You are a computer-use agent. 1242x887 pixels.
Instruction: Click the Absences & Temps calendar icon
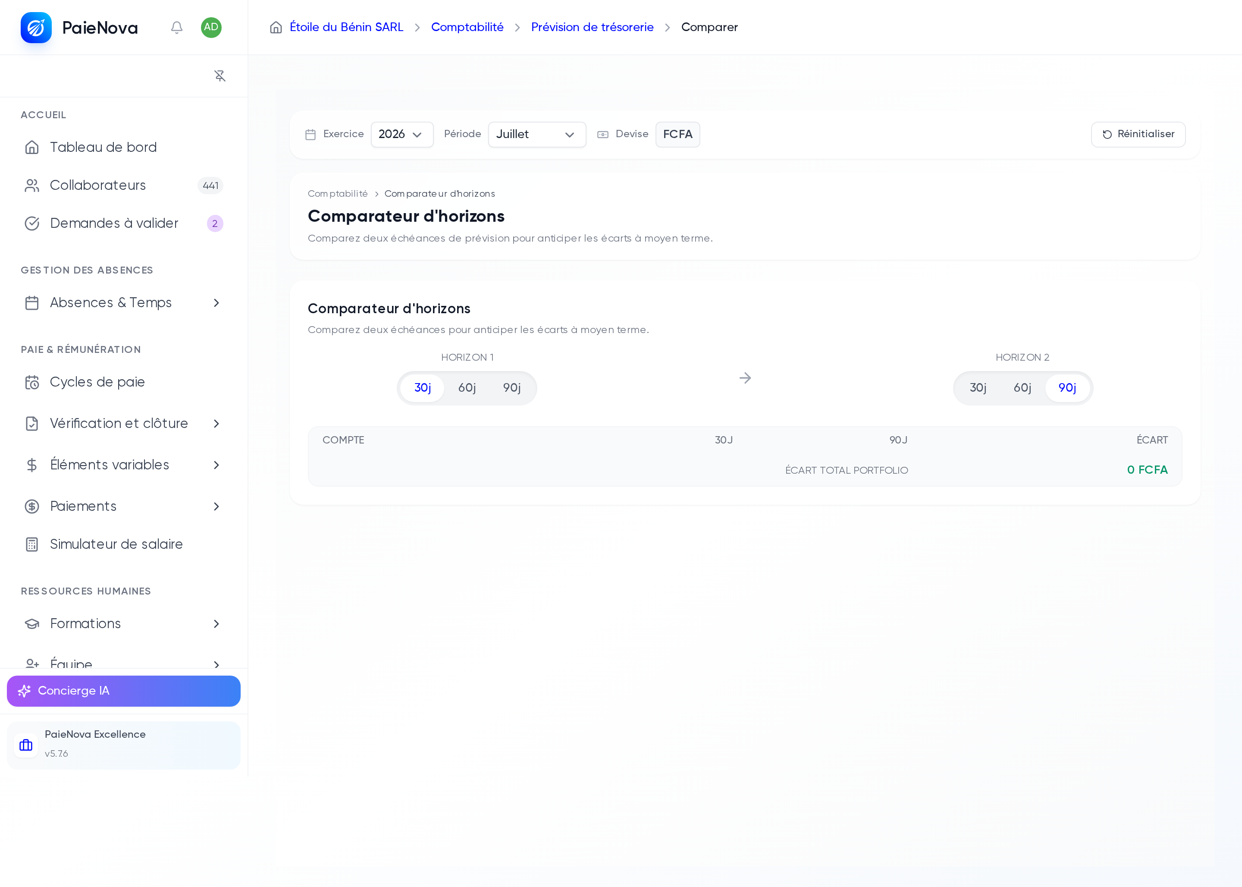pyautogui.click(x=32, y=302)
